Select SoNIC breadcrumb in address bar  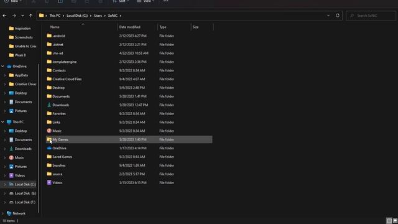coord(113,16)
